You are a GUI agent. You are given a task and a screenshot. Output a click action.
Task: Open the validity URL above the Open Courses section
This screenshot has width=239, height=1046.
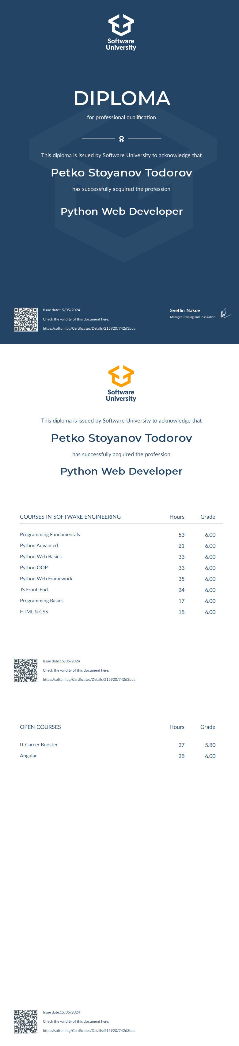click(x=89, y=679)
